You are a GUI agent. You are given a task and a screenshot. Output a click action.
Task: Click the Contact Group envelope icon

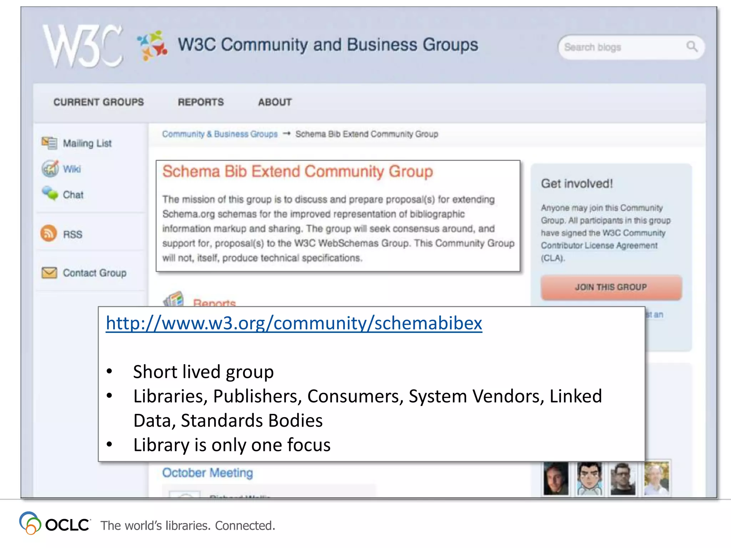click(49, 273)
